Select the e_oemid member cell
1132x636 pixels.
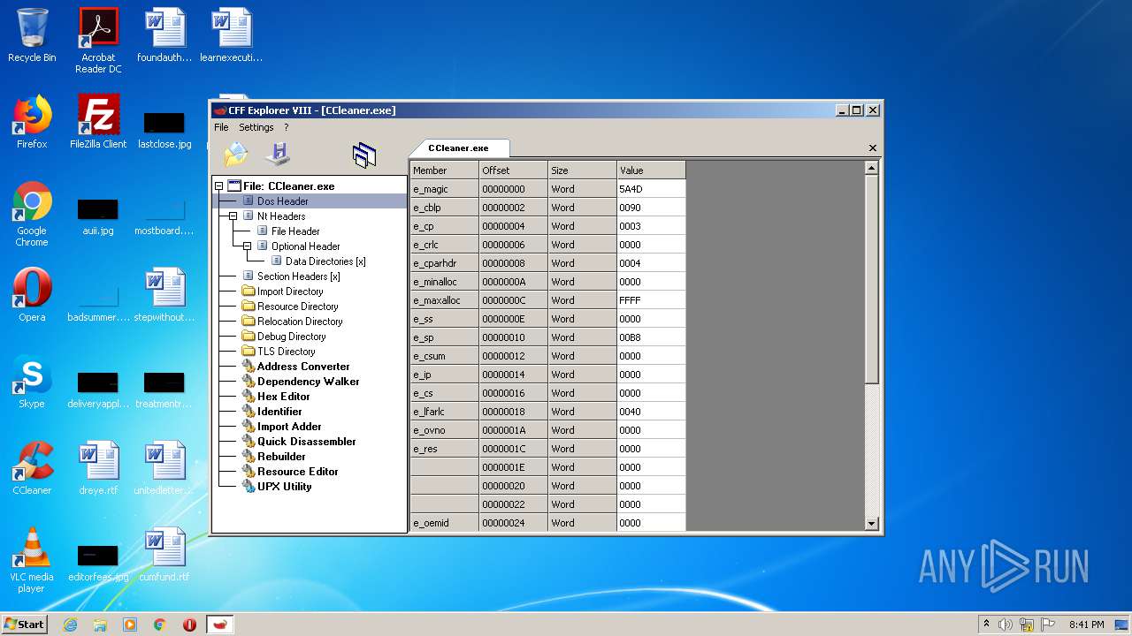pos(444,523)
